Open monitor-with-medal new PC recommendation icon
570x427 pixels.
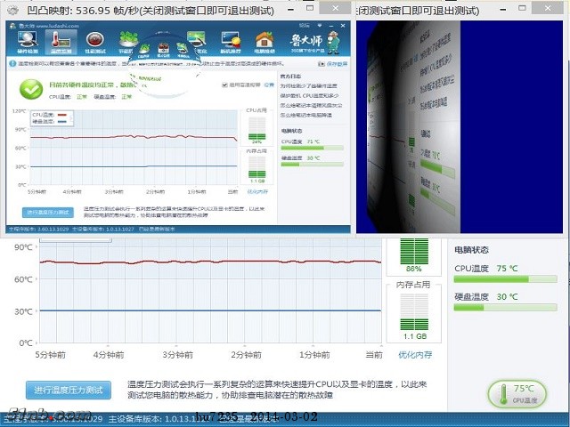[231, 42]
